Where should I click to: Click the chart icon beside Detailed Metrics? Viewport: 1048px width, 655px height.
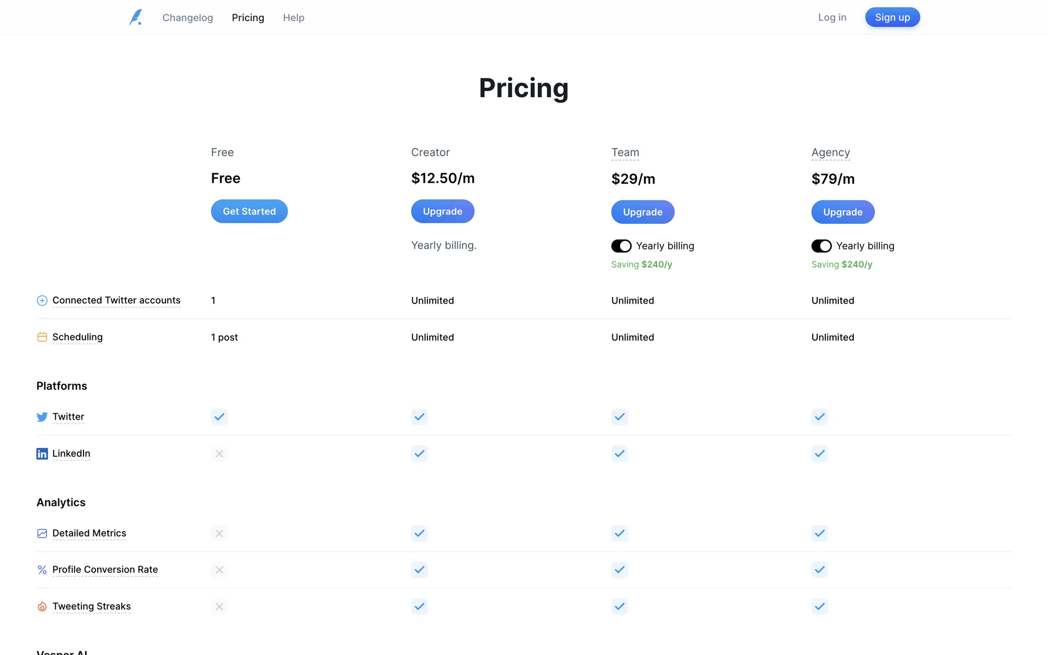pos(42,533)
